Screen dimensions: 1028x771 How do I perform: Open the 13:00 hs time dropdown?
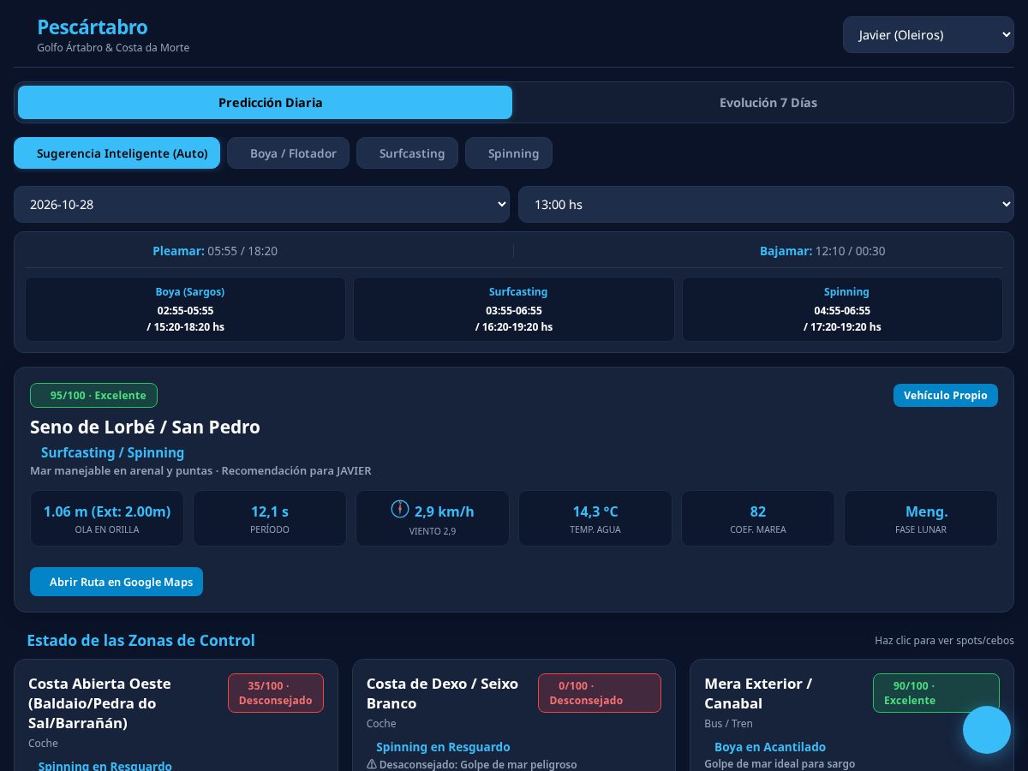pyautogui.click(x=766, y=205)
